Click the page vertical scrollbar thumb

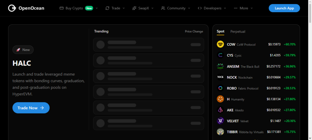pos(310,14)
